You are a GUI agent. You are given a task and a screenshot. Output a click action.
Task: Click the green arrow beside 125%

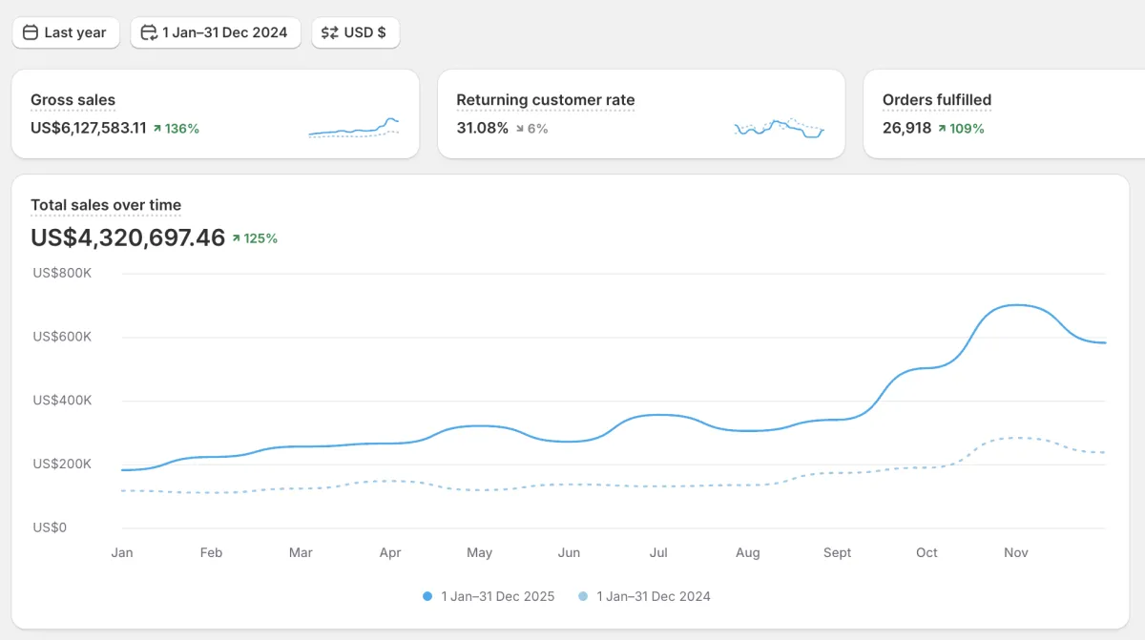coord(236,238)
